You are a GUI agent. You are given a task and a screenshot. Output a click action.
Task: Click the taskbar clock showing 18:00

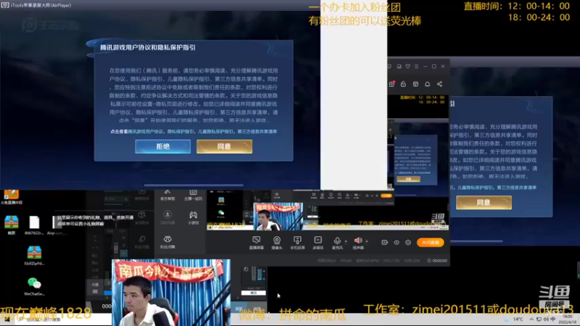point(568,319)
